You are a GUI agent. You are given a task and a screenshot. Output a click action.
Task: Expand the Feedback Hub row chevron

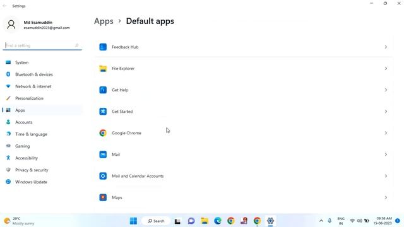(x=386, y=47)
